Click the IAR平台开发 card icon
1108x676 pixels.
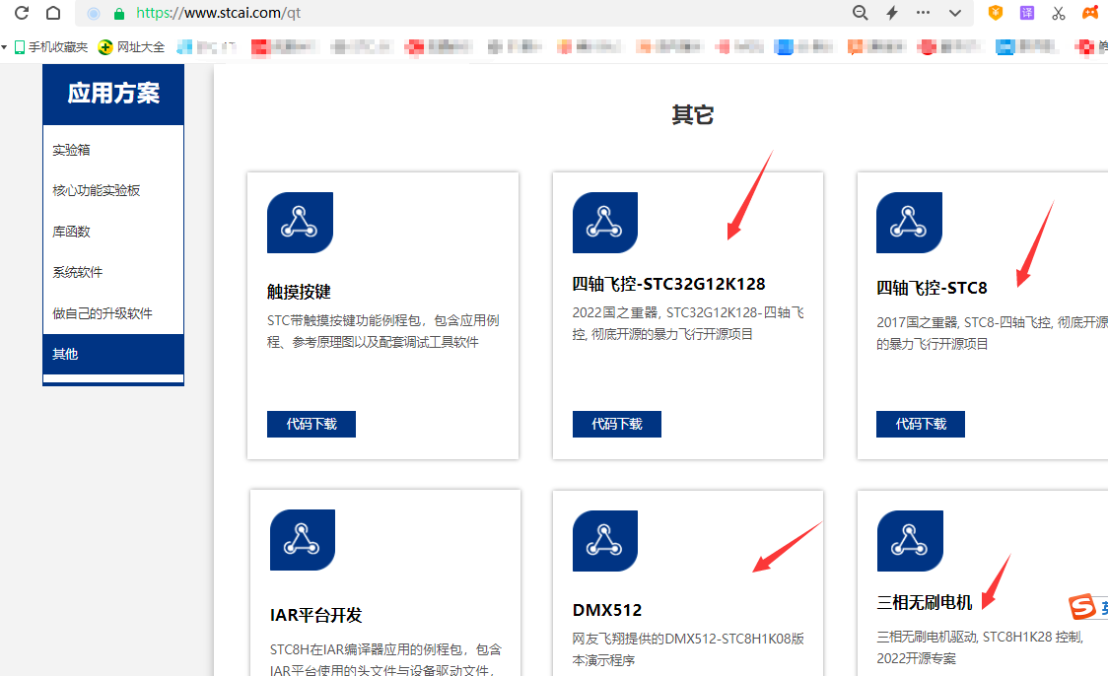pos(303,540)
